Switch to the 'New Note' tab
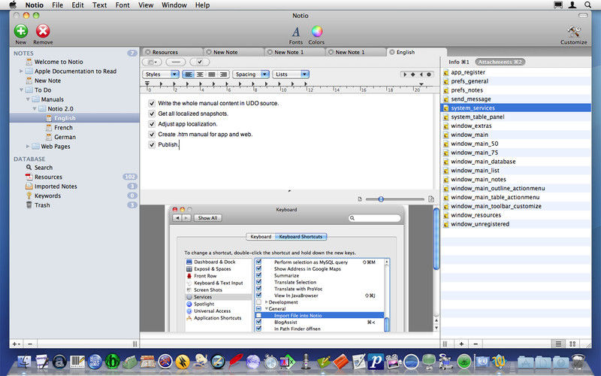The height and width of the screenshot is (376, 601). (233, 52)
